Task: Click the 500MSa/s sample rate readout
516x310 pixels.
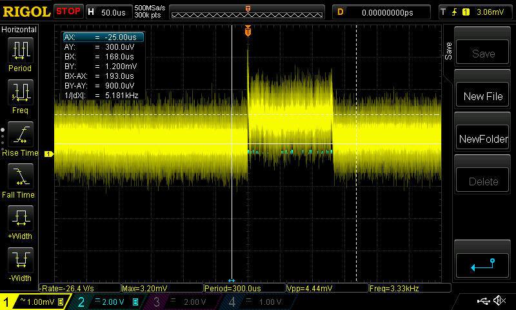Action: [x=150, y=8]
